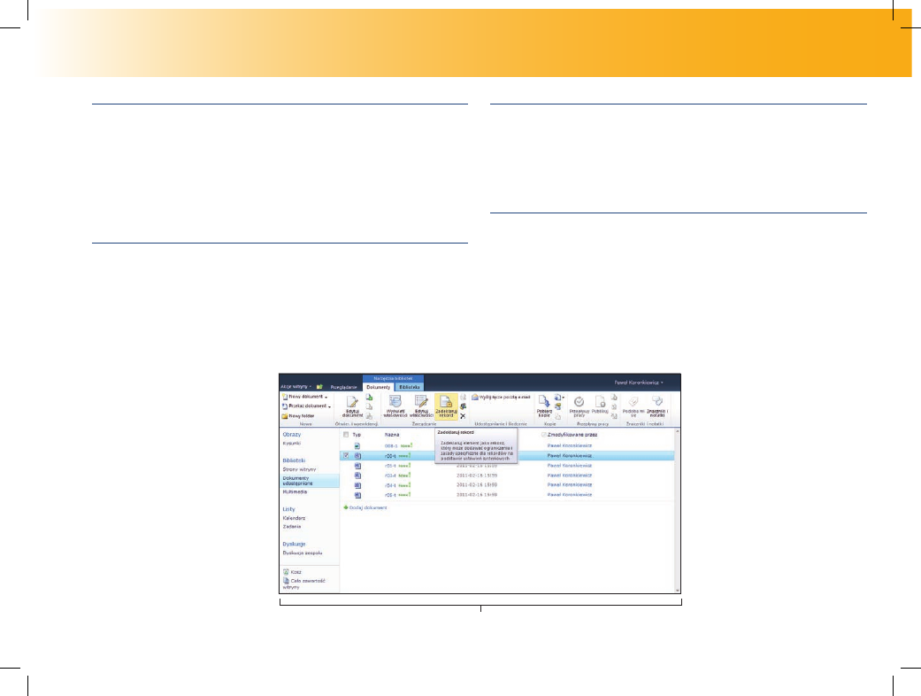The height and width of the screenshot is (696, 921).
Task: Toggle the select-all checkbox beside Typ
Action: 346,436
